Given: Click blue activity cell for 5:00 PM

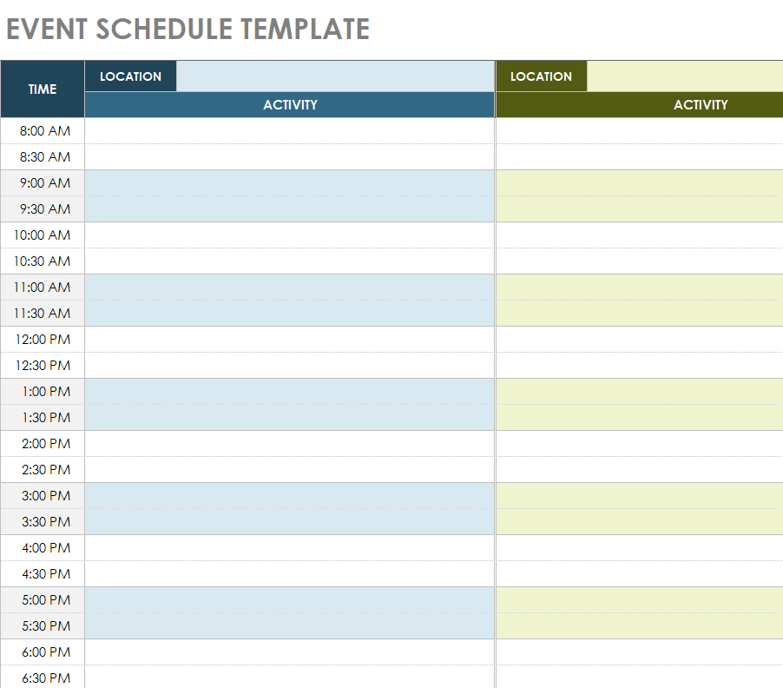Looking at the screenshot, I should point(290,600).
